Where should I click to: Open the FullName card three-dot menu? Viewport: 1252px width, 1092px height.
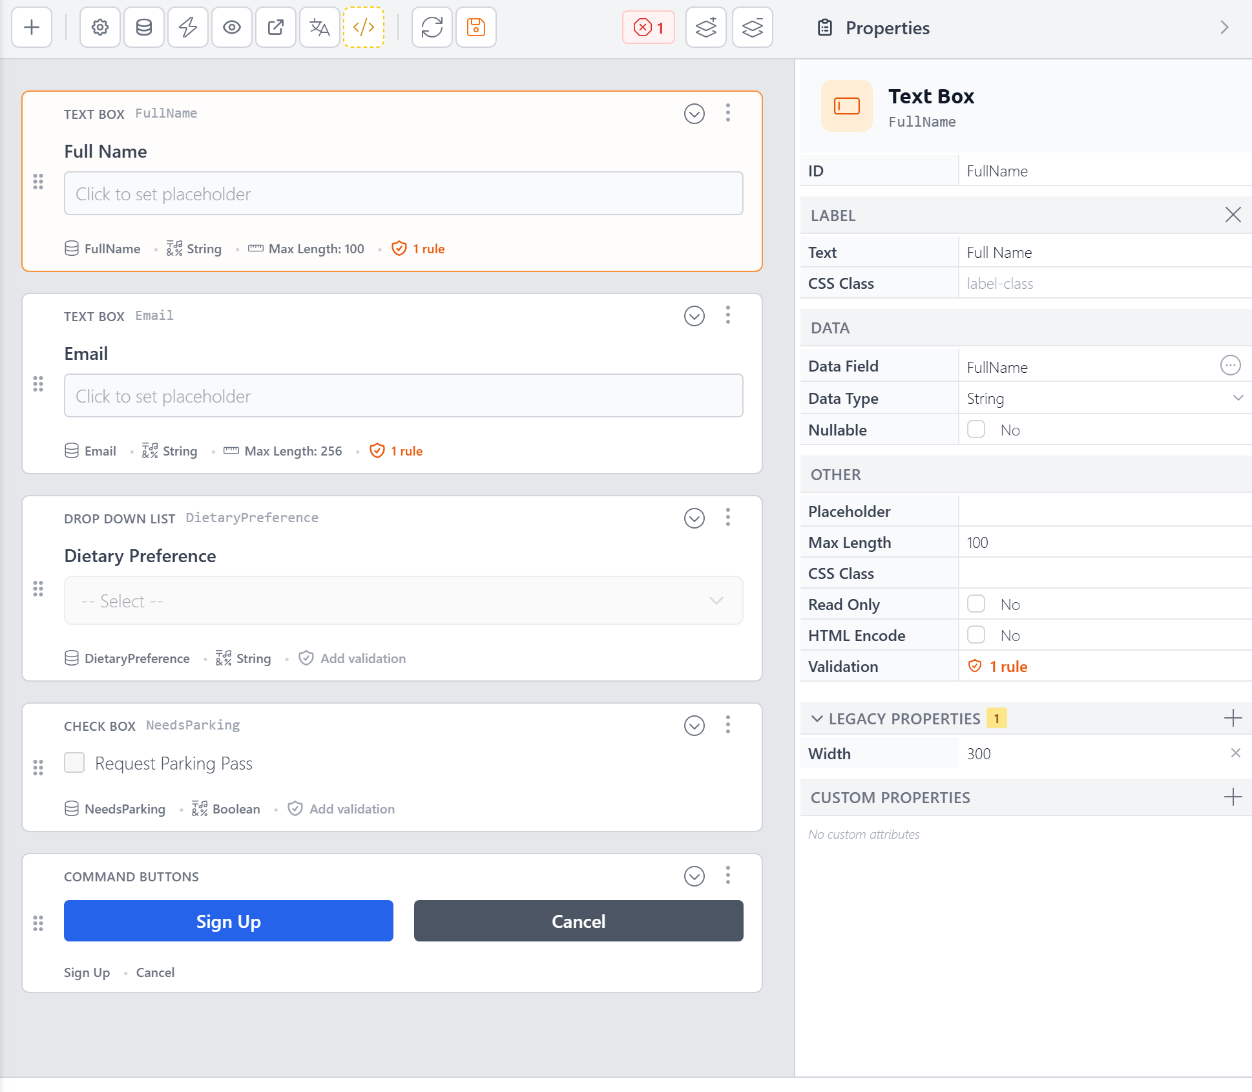point(728,113)
